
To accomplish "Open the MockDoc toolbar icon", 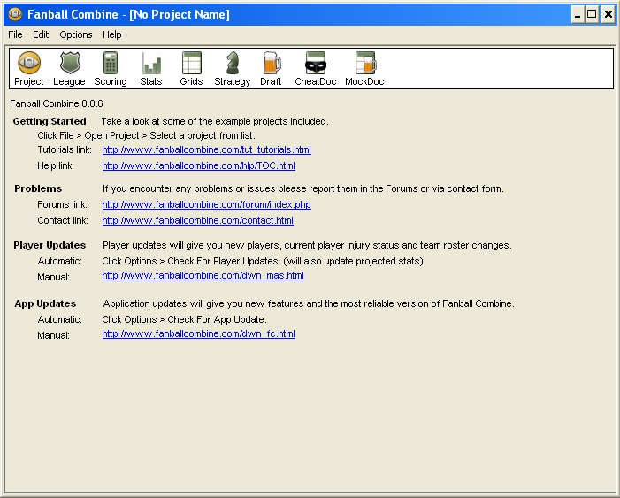I will (x=364, y=69).
